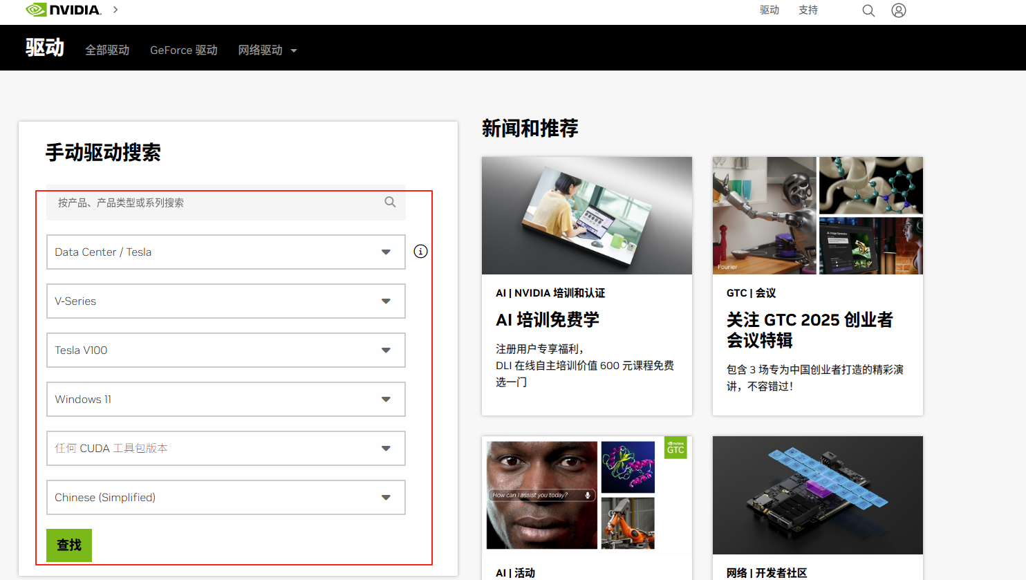The height and width of the screenshot is (580, 1026).
Task: Open 驱动 link in top header
Action: tap(769, 10)
